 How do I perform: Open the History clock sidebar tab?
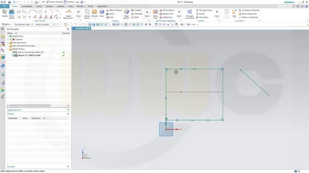tap(3, 83)
